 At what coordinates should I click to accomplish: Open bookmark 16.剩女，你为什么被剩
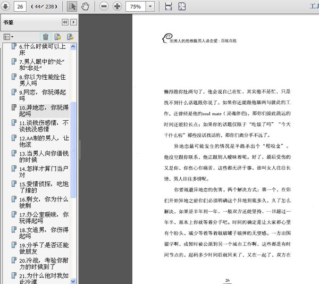[x=44, y=202]
